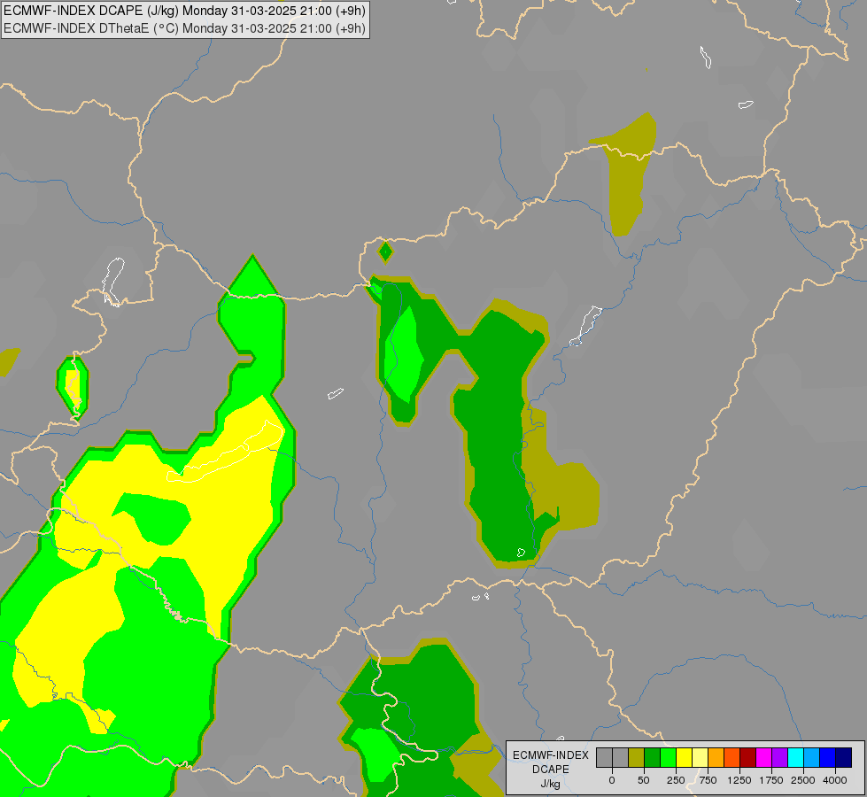The height and width of the screenshot is (797, 867).
Task: Click the "J/kg" unit text in the legend
Action: [550, 785]
